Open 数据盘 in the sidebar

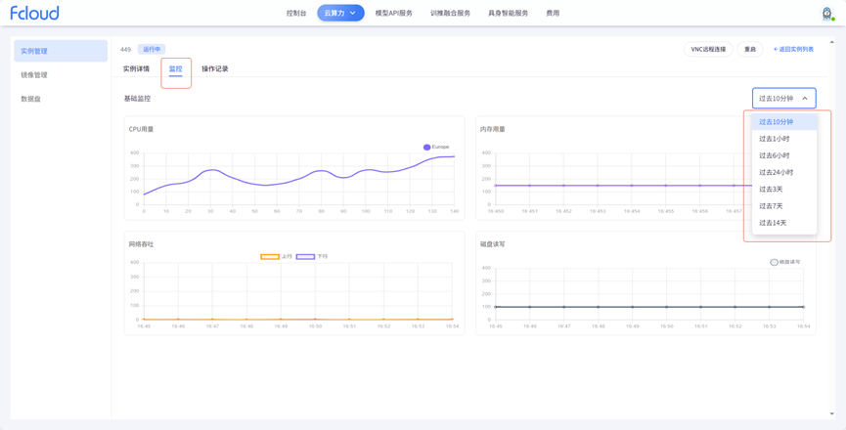pos(30,99)
